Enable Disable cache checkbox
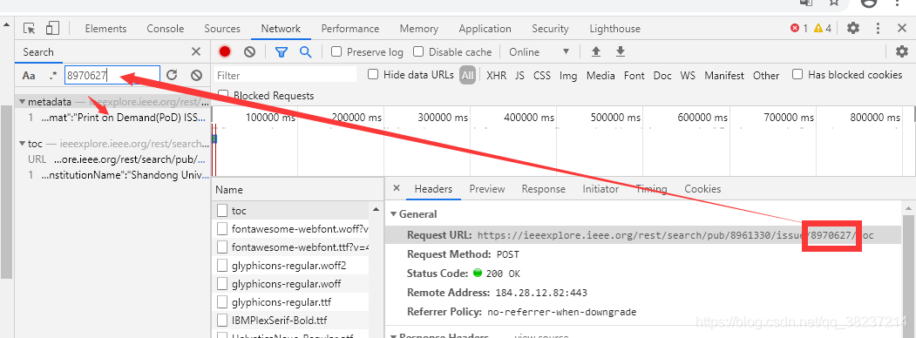Viewport: 916px width, 338px height. pyautogui.click(x=418, y=51)
